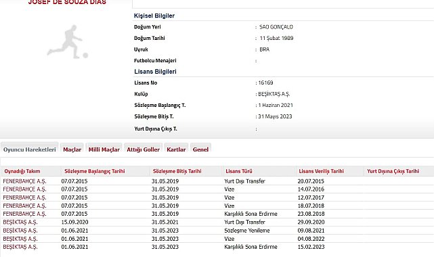The height and width of the screenshot is (257, 434).
Task: Select the date 15.09.2020 in Beşiktaş row
Action: [74, 223]
